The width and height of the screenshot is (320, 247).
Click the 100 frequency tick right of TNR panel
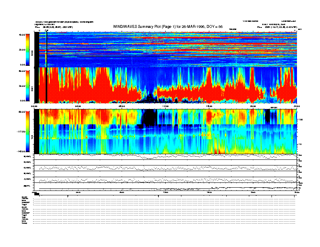(301, 119)
